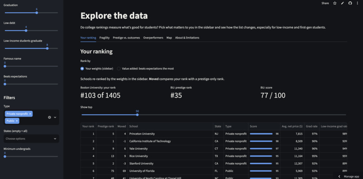Screen dimensions: 363x179
Task: Click the Princeton University cell
Action: click(170, 134)
